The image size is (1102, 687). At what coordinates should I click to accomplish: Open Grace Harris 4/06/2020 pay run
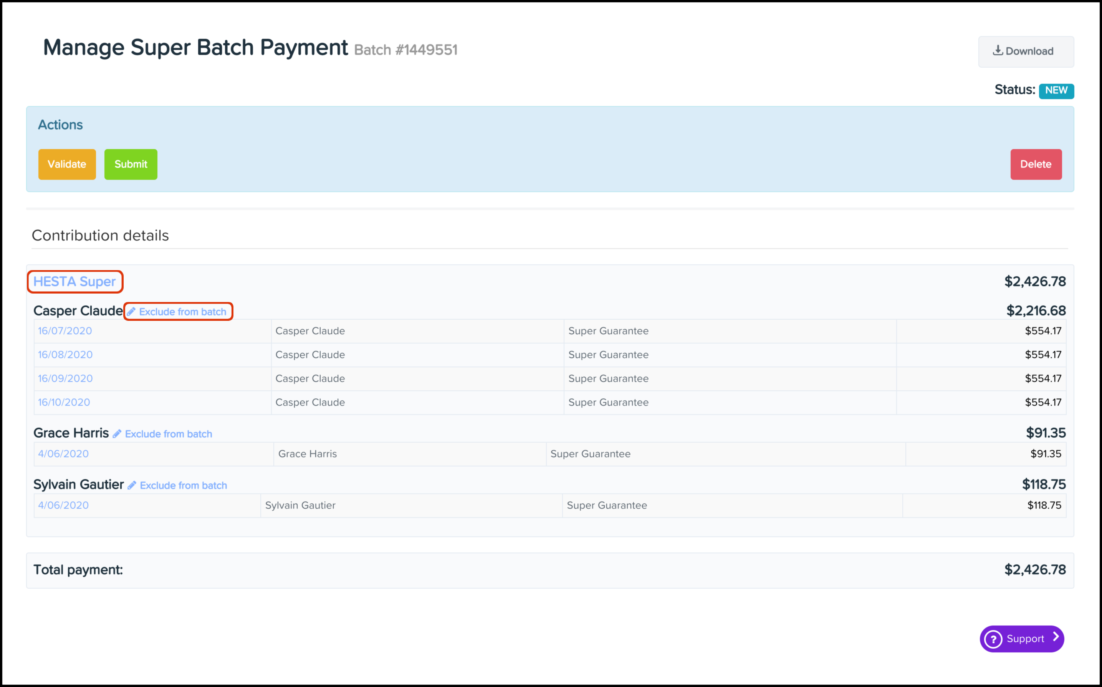click(63, 453)
